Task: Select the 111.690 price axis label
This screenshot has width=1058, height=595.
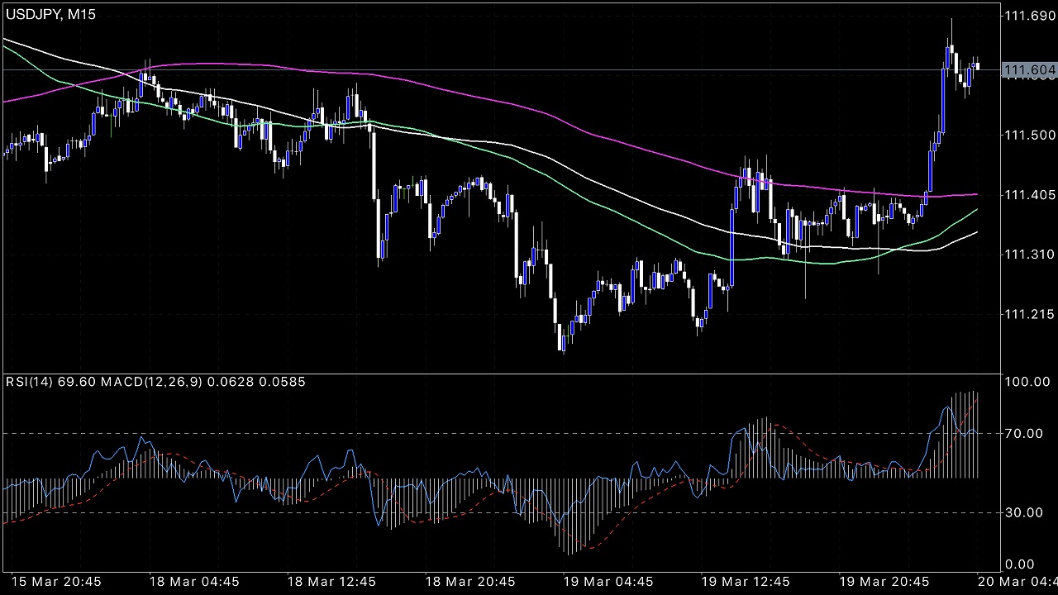Action: click(x=1029, y=16)
